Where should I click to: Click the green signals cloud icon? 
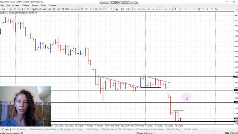(58, 9)
